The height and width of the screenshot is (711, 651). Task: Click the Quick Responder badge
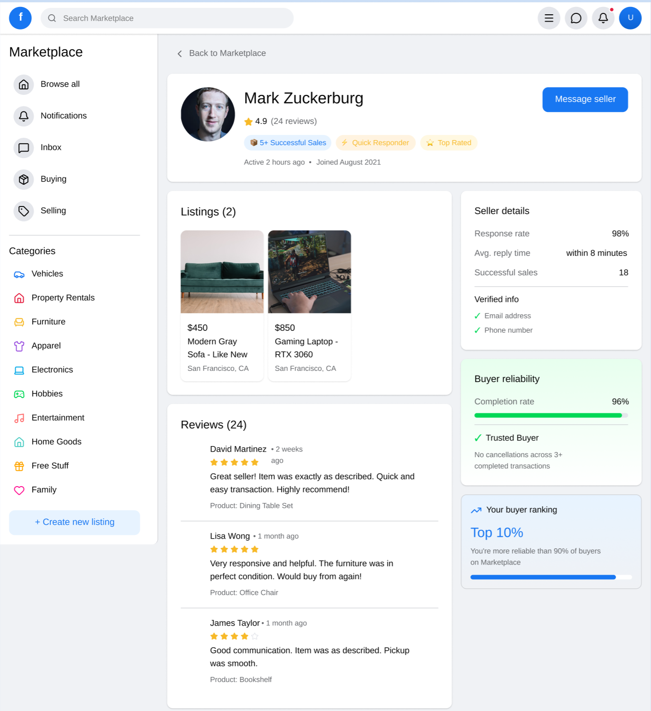tap(375, 143)
